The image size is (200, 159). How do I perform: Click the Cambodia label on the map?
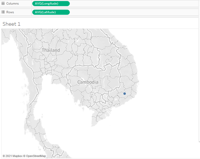click(x=88, y=82)
